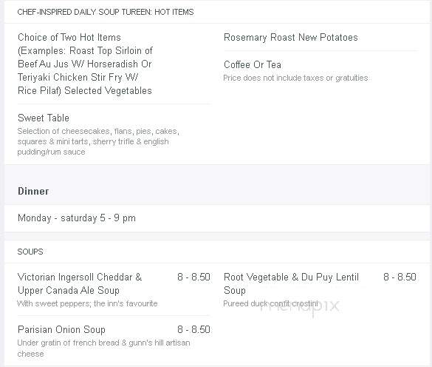Select the Chef-Inspired Daily Soup Tureen header
432x367 pixels.
[106, 12]
